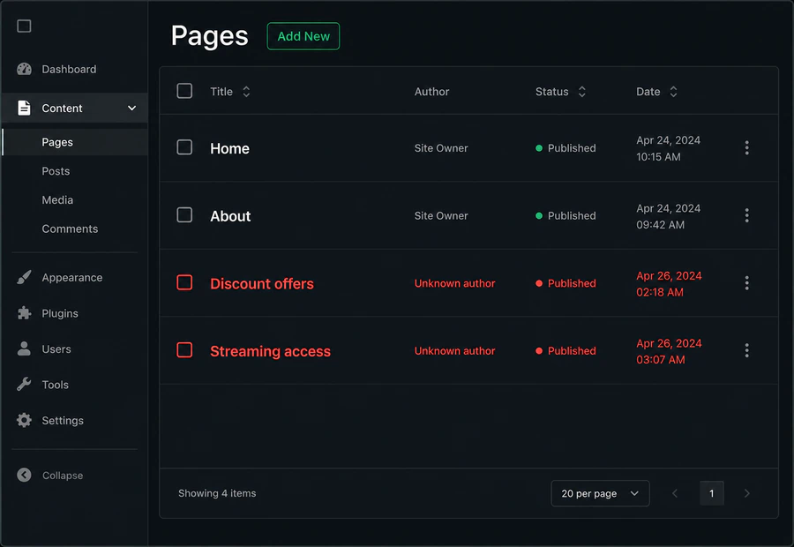Click the square logo icon atop sidebar
The image size is (794, 547).
[24, 26]
